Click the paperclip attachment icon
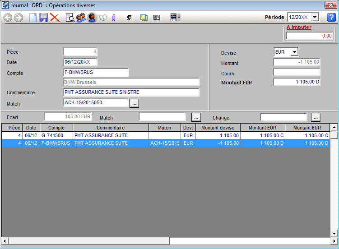The width and height of the screenshot is (339, 249). [114, 18]
